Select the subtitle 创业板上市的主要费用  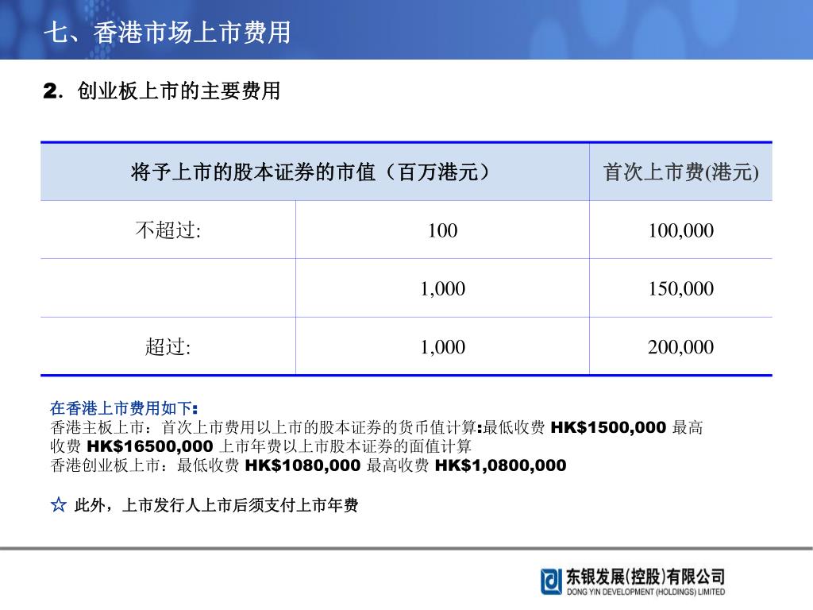click(179, 91)
